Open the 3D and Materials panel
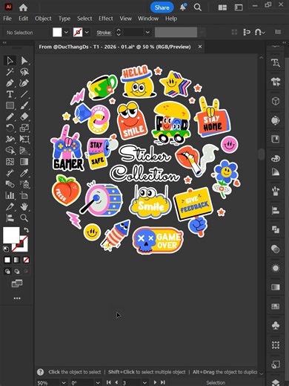This screenshot has width=289, height=386. point(276,101)
